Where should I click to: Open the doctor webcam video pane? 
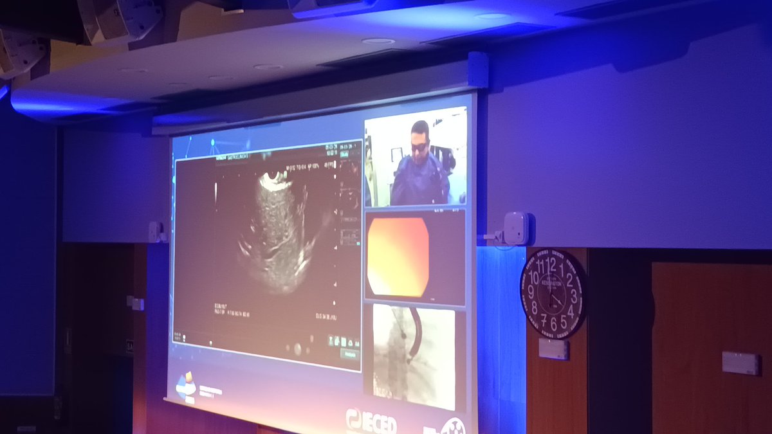(x=416, y=158)
